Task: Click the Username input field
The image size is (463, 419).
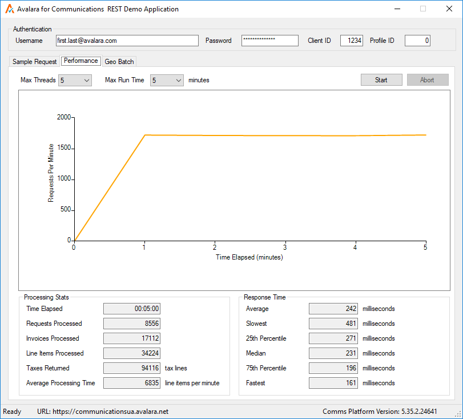Action: (x=127, y=41)
